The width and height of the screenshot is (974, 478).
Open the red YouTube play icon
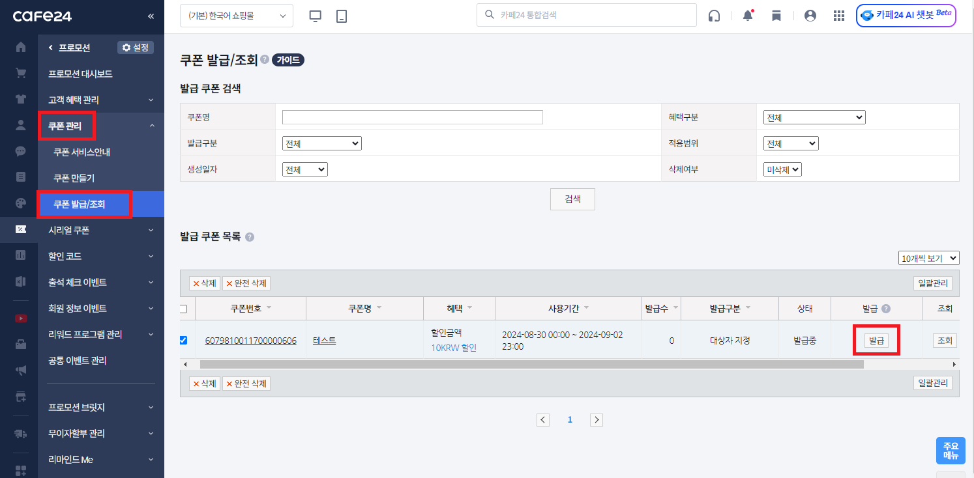point(21,318)
